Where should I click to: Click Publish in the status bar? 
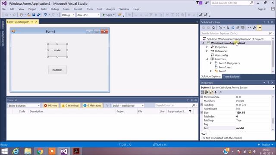coord(266,145)
